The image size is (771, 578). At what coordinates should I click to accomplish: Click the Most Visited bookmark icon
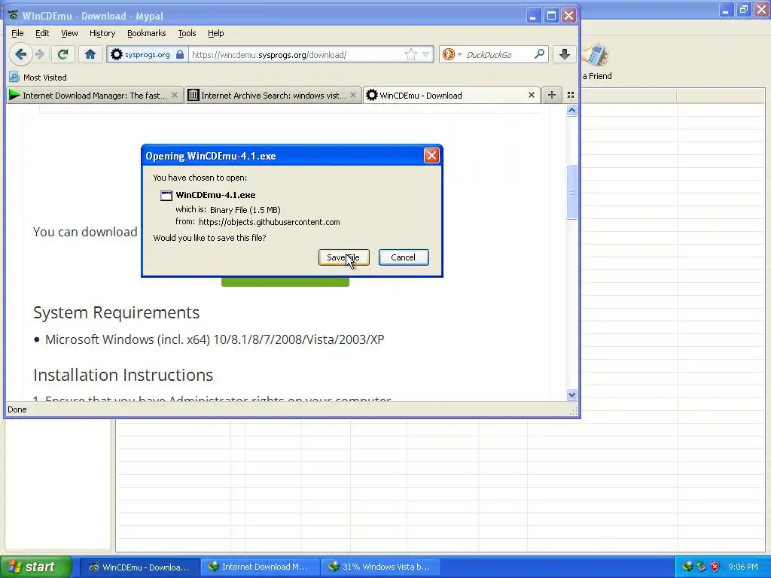click(x=14, y=78)
